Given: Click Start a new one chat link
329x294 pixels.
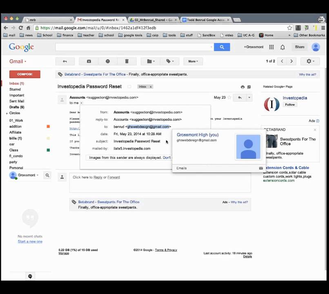Looking at the screenshot, I should click(30, 242).
